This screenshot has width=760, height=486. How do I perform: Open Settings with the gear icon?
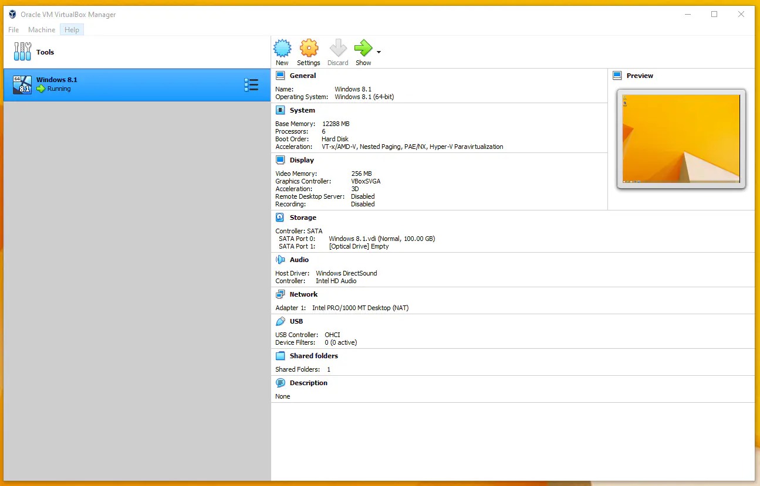point(309,48)
